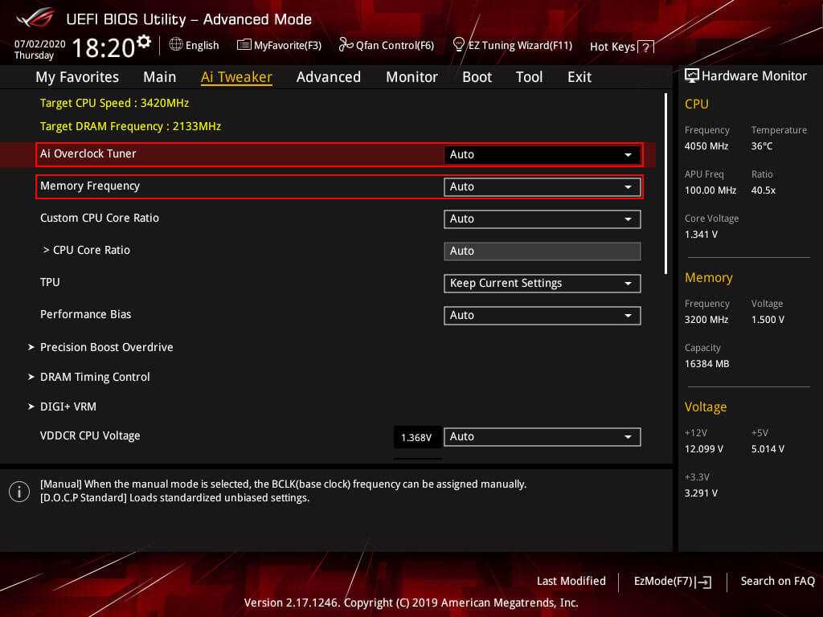Open the Ai Overclock Tuner dropdown
Screen dimensions: 823x617
542,154
